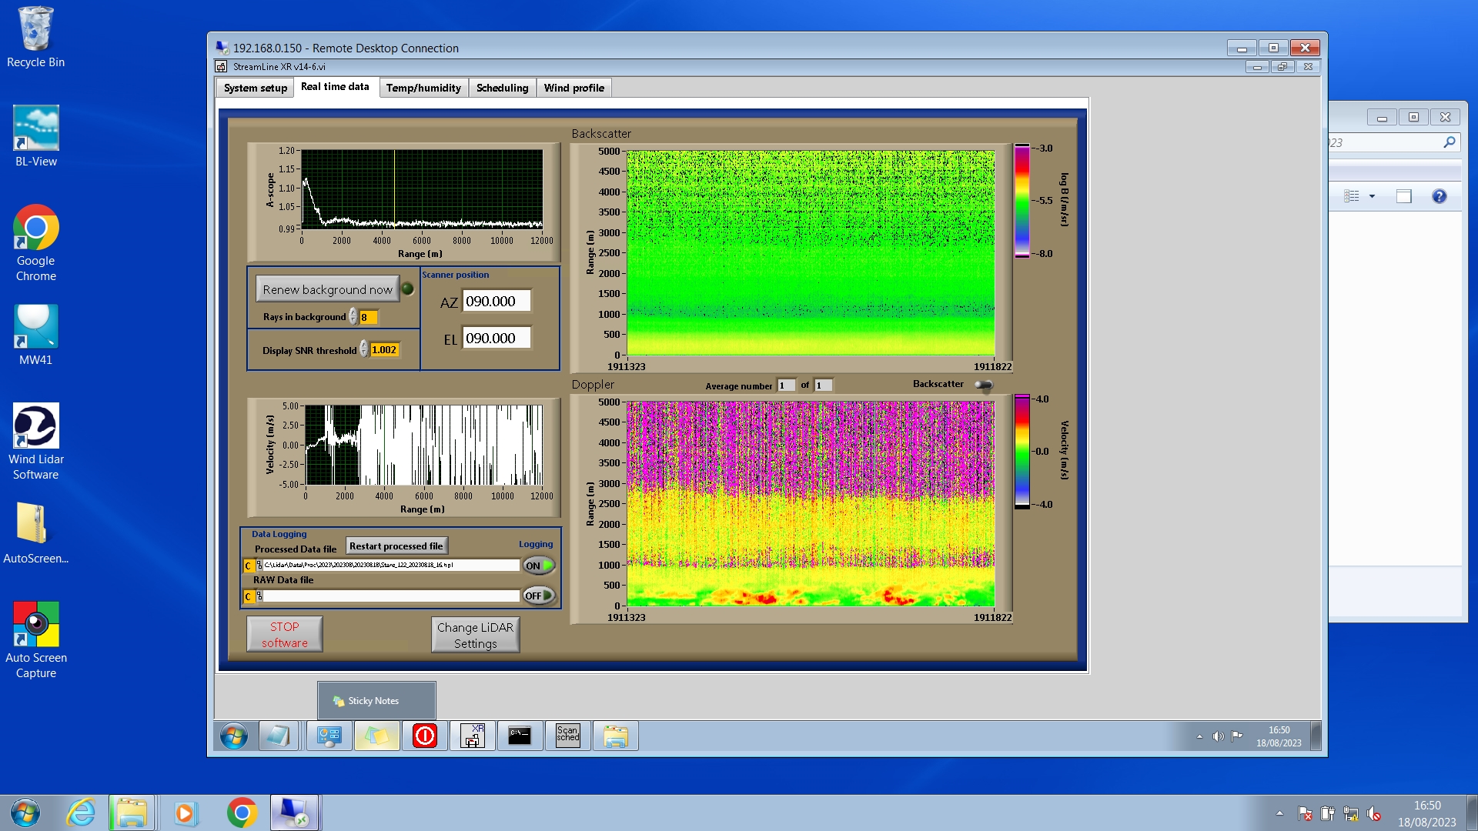Adjust the Display SNR threshold stepper
This screenshot has width=1478, height=831.
point(364,350)
